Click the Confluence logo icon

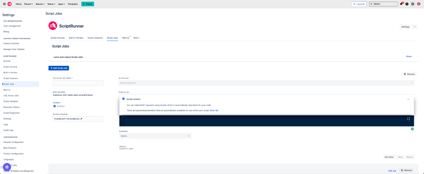(10, 4)
